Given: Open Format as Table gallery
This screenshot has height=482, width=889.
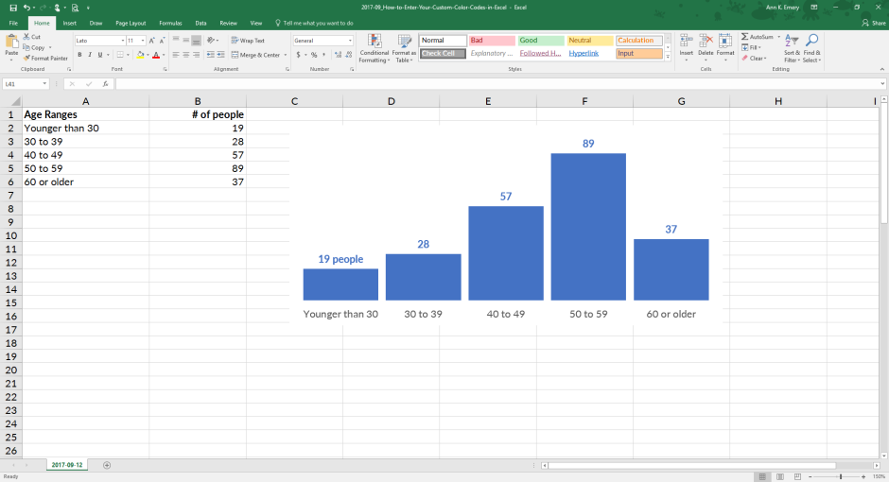Looking at the screenshot, I should coord(404,49).
